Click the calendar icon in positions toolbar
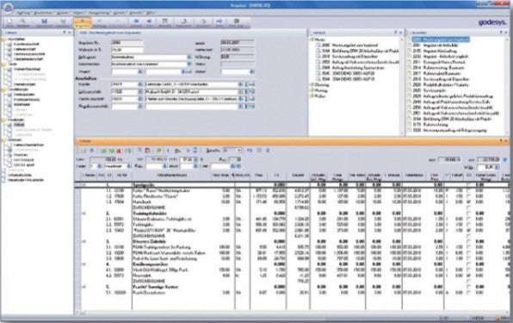This screenshot has width=513, height=323. click(x=147, y=151)
